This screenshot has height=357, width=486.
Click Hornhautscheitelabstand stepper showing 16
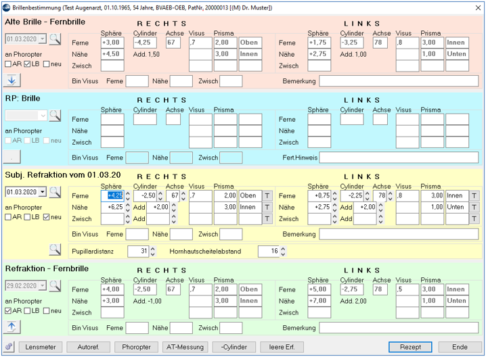[283, 251]
